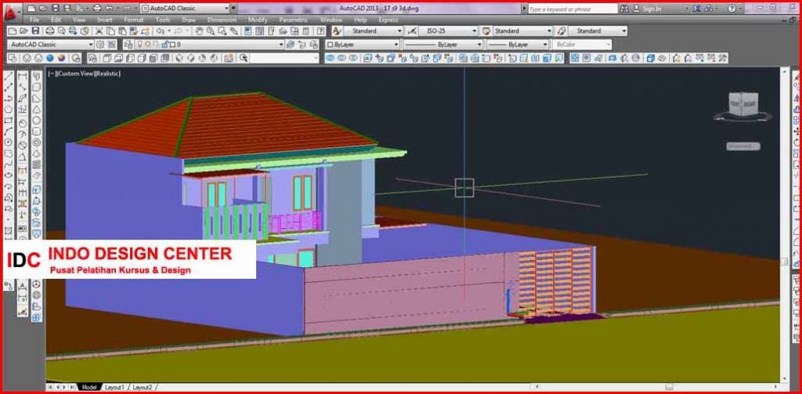Switch to the Layout1 tab
Viewport: 802px width, 394px height.
click(114, 388)
